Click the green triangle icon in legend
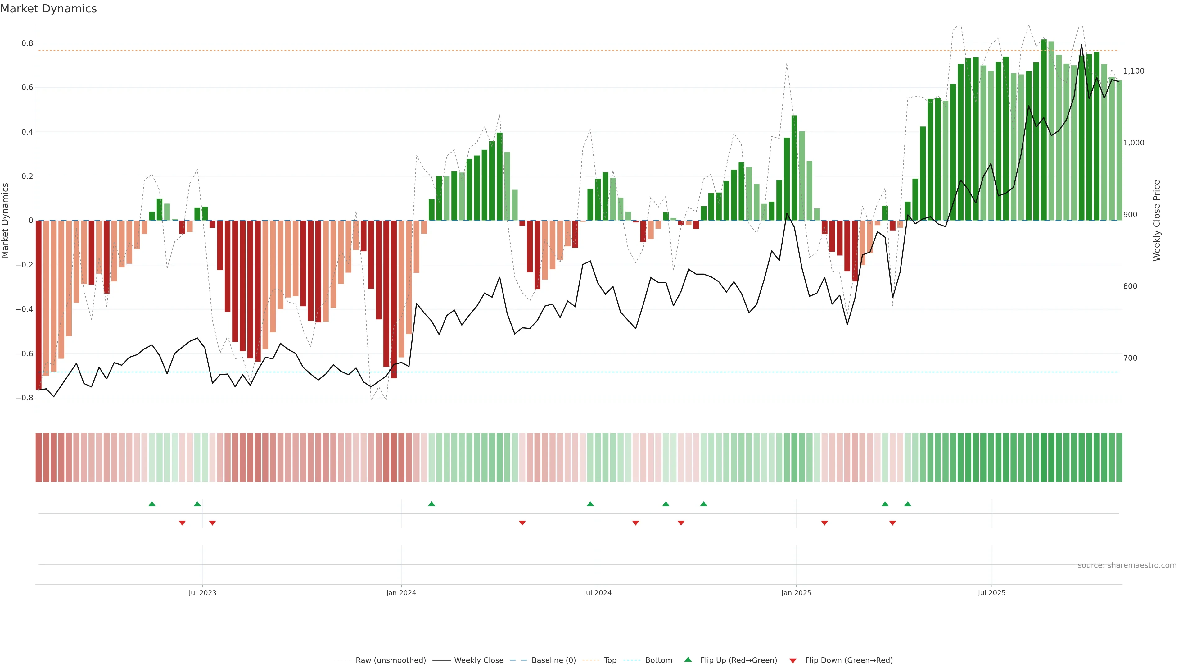Image resolution: width=1192 pixels, height=671 pixels. pos(688,660)
